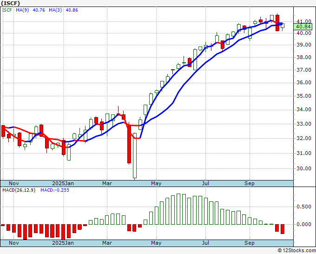Screen dimensions: 316x254
Task: Click the 38.00 price axis label
Action: tap(304, 57)
